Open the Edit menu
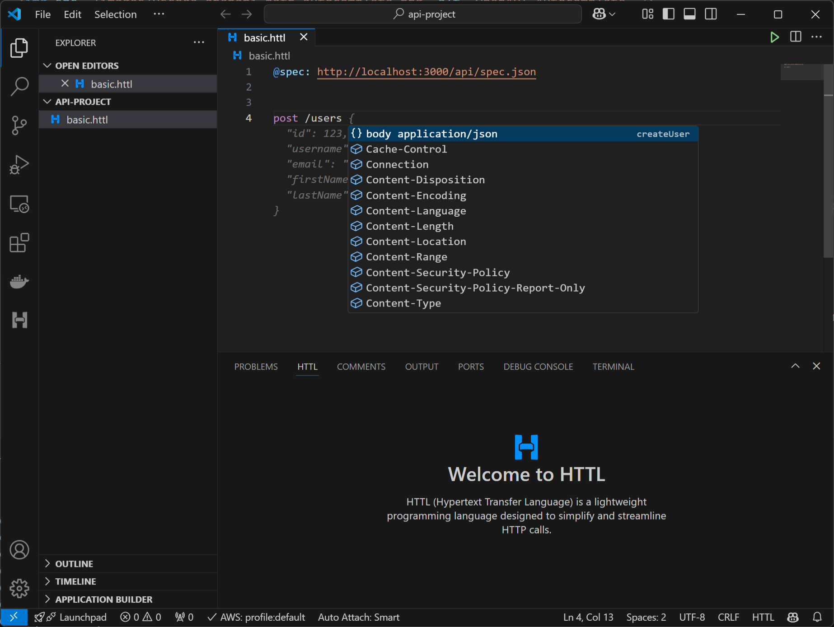834x627 pixels. pyautogui.click(x=72, y=14)
